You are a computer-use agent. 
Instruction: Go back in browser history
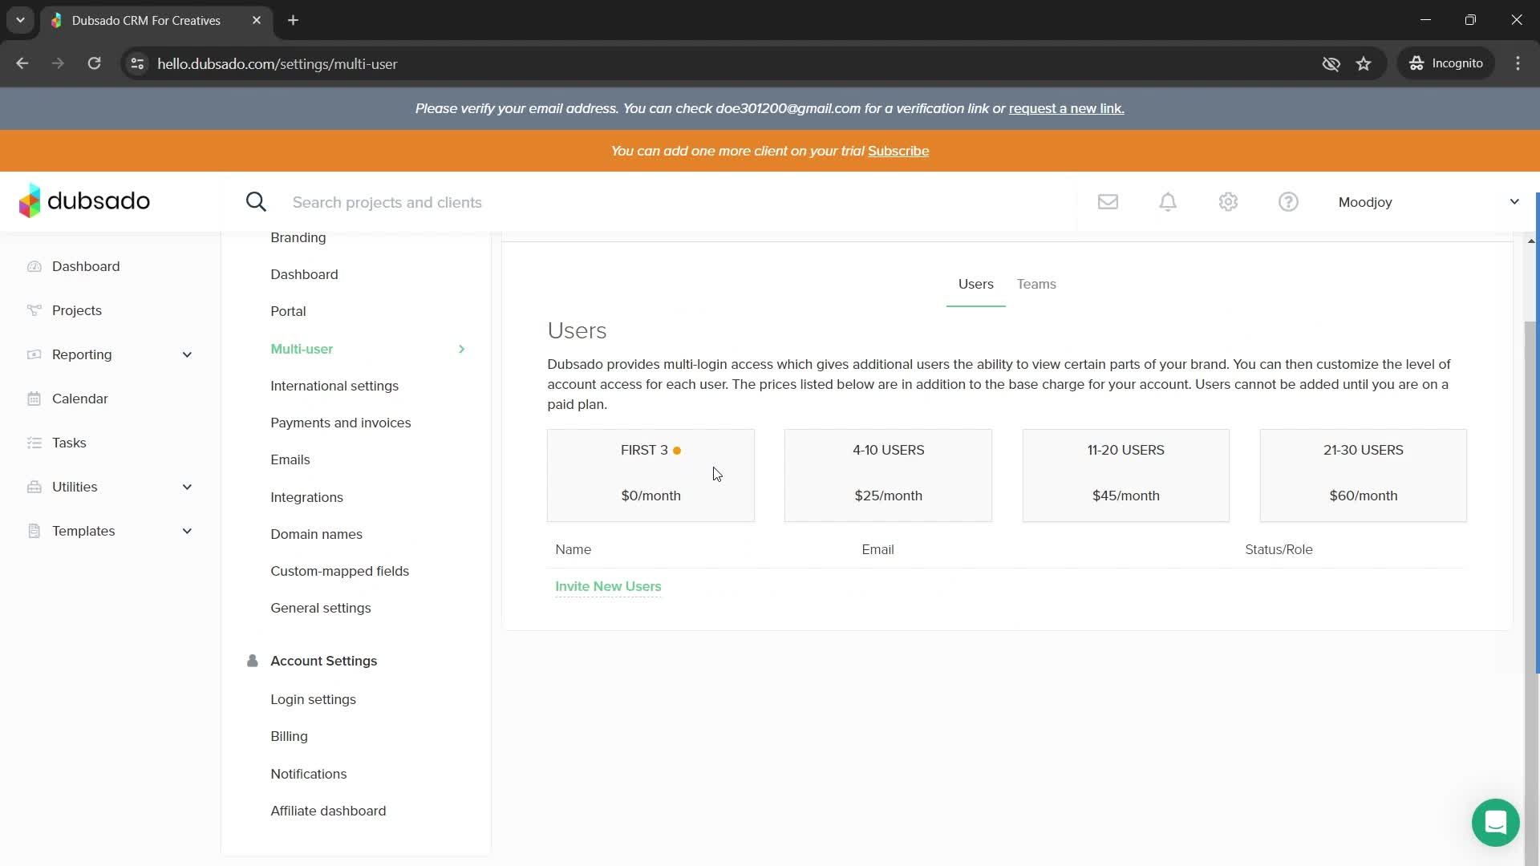22,63
